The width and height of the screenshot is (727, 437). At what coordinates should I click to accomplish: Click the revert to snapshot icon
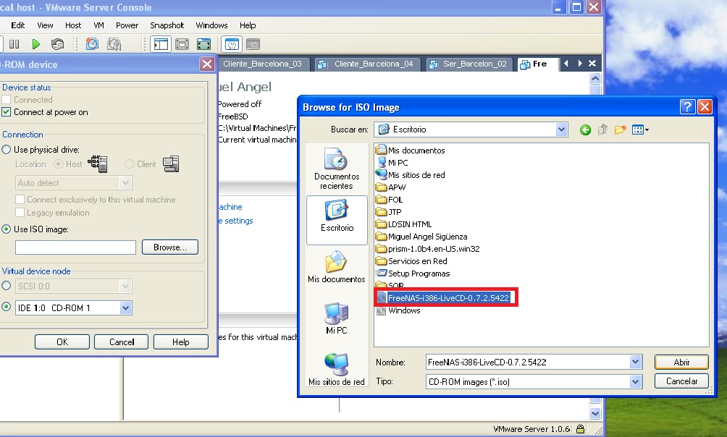(114, 44)
